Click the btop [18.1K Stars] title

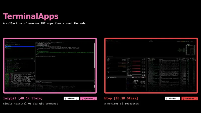pyautogui.click(x=121, y=98)
